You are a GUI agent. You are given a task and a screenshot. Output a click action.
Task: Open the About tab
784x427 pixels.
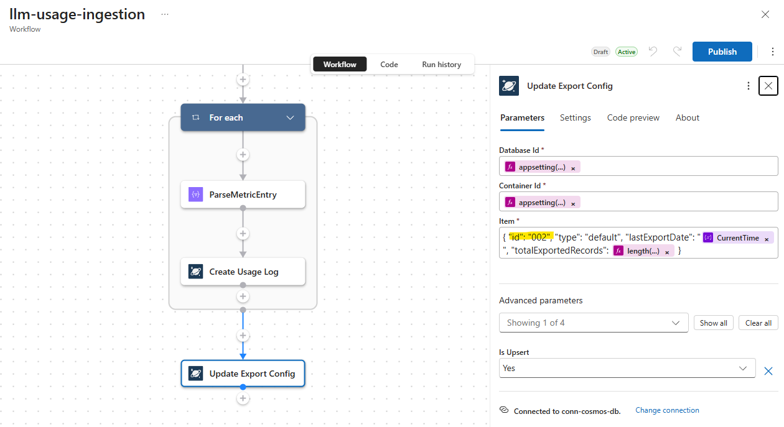[x=688, y=117]
